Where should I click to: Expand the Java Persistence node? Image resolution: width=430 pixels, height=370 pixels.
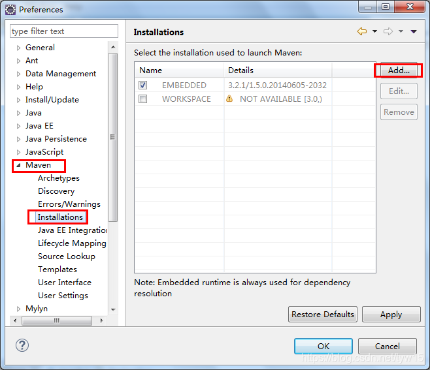18,139
